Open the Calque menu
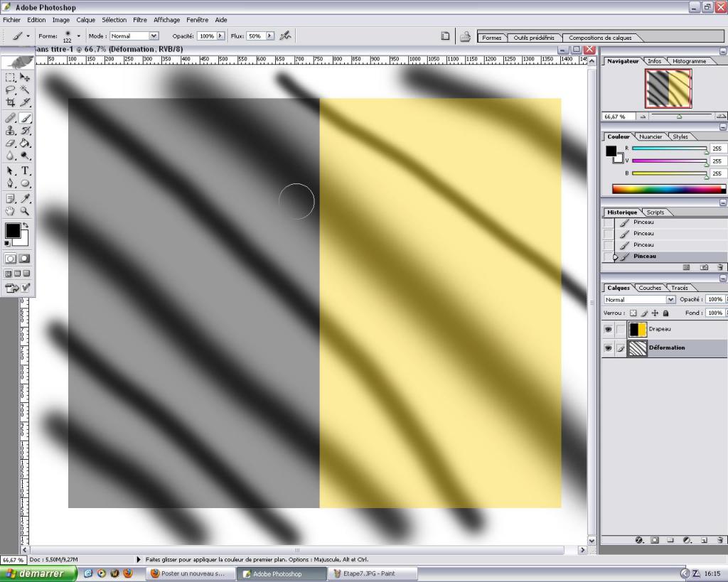Viewport: 728px width, 582px height. pyautogui.click(x=85, y=20)
